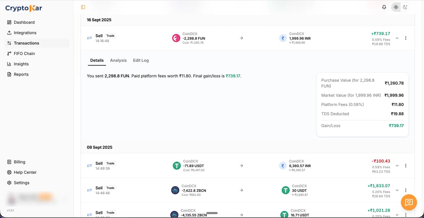Switch to dark theme
This screenshot has width=424, height=218.
[405, 7]
